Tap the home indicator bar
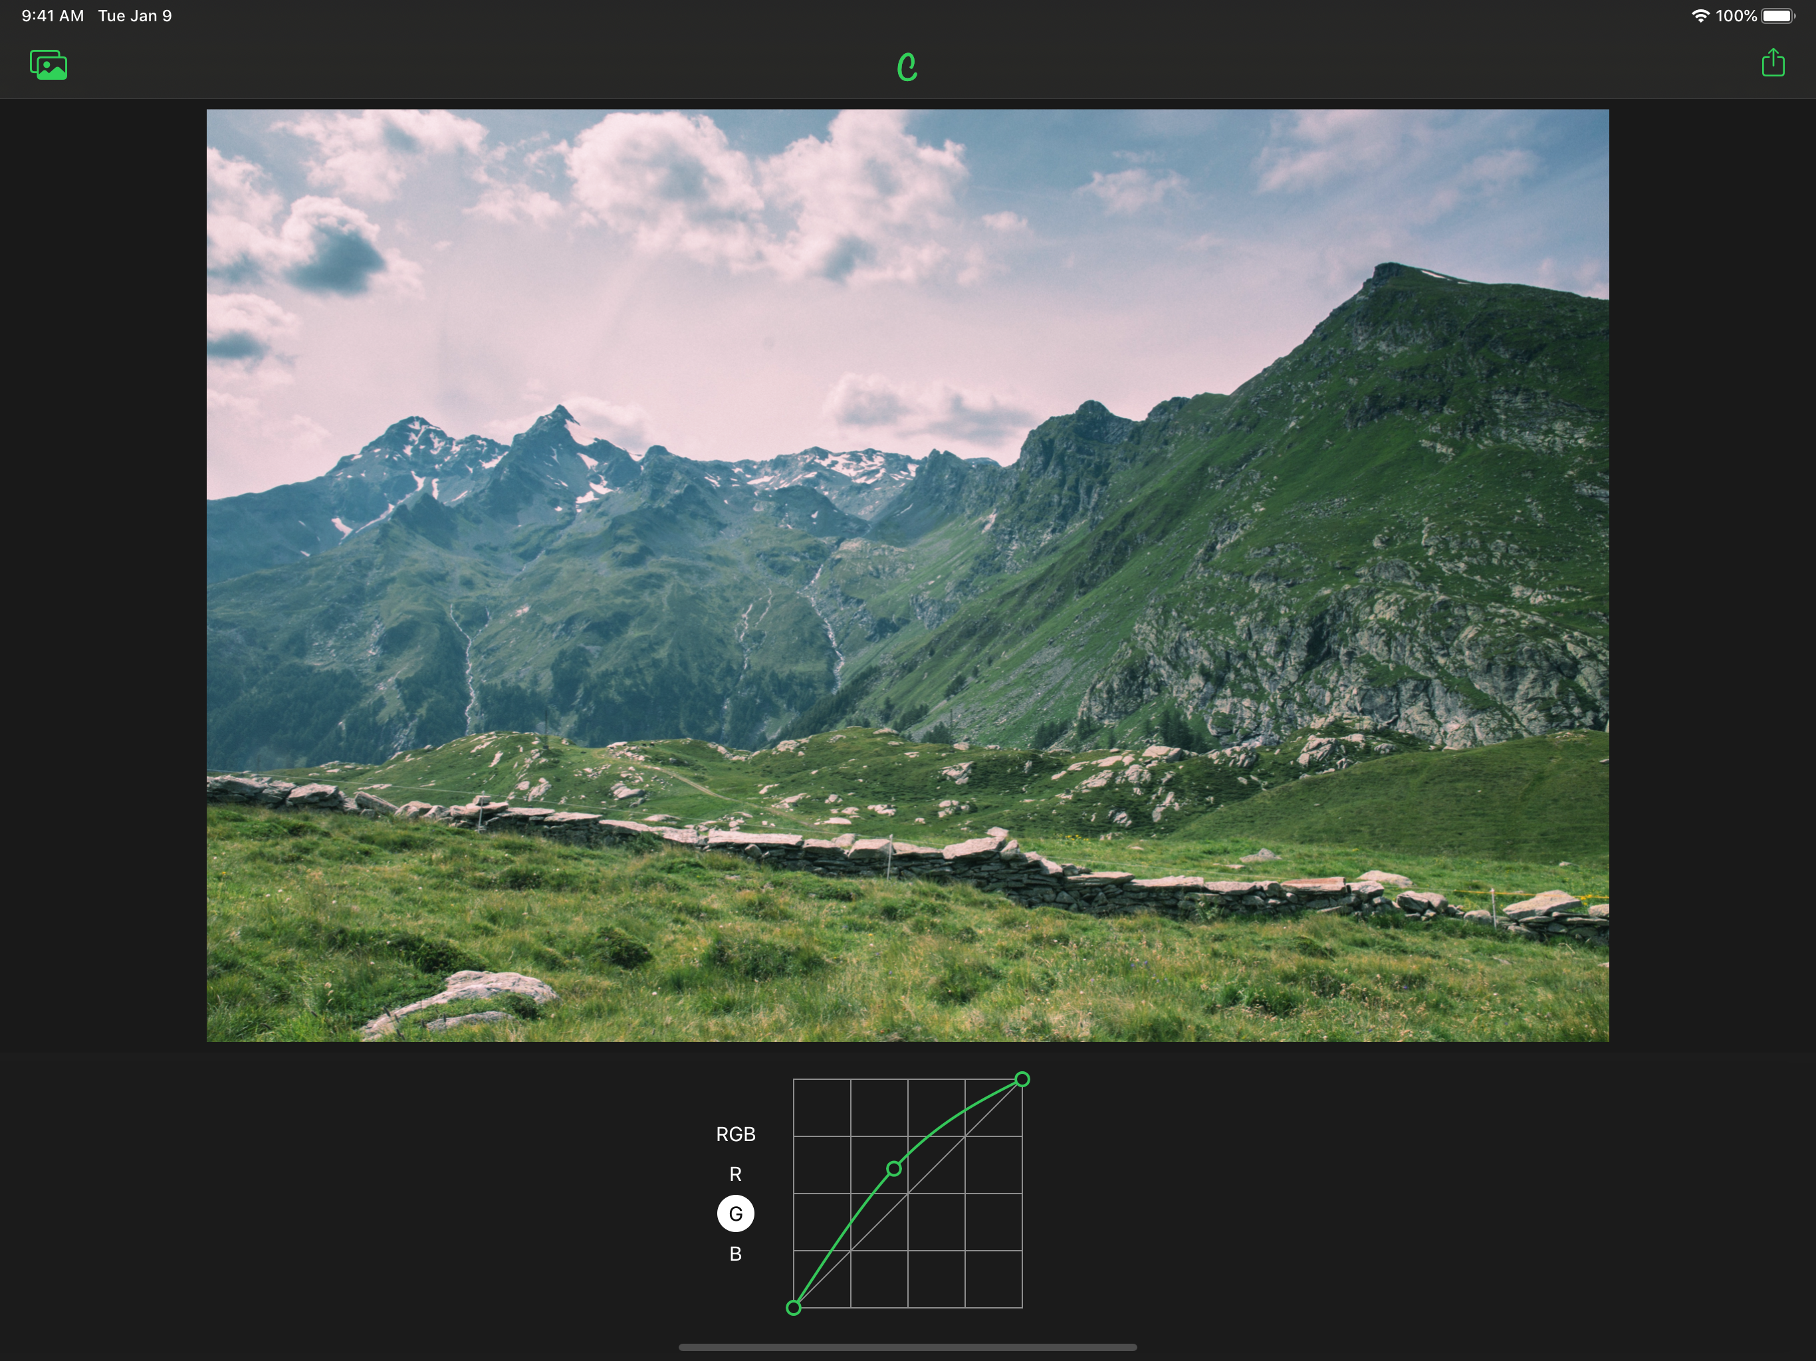The height and width of the screenshot is (1361, 1816). (x=907, y=1347)
